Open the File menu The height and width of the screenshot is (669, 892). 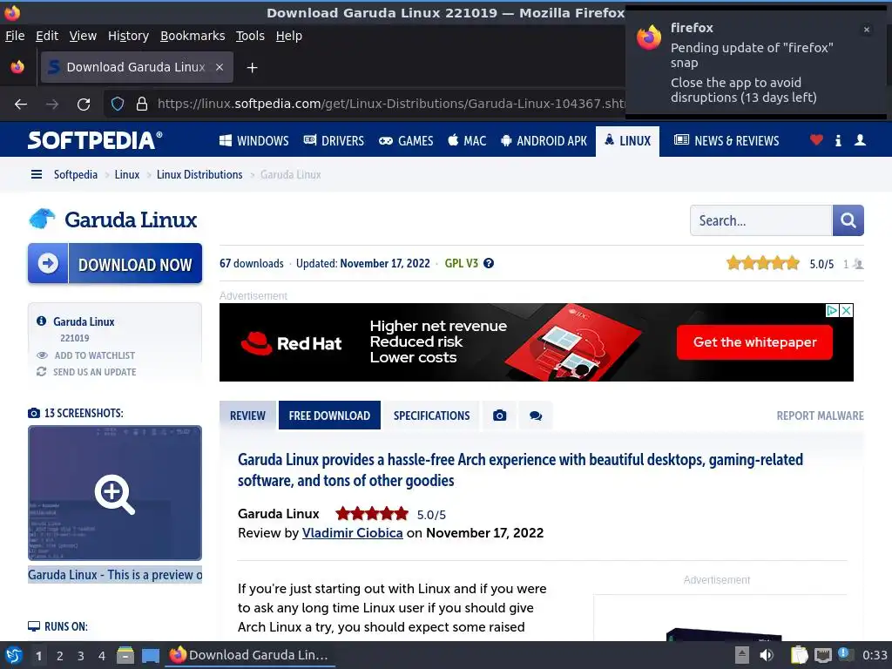click(x=15, y=36)
